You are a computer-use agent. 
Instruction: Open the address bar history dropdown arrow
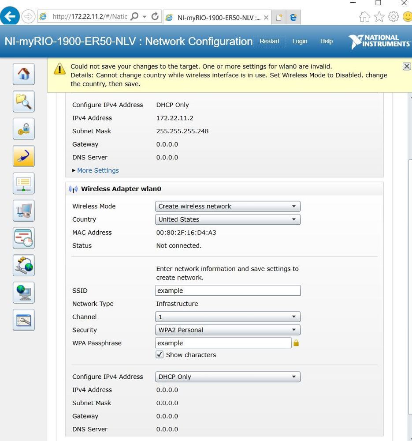(x=144, y=17)
